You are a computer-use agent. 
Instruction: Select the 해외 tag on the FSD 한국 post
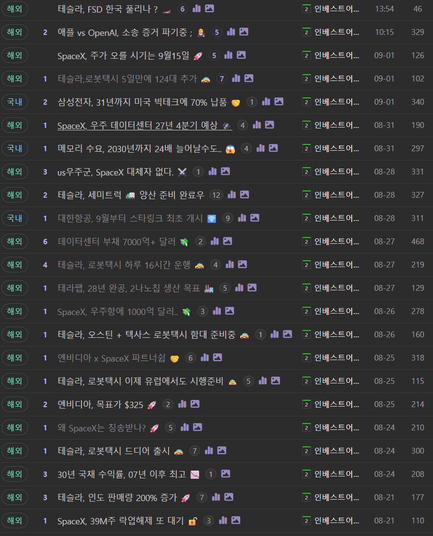[x=15, y=9]
